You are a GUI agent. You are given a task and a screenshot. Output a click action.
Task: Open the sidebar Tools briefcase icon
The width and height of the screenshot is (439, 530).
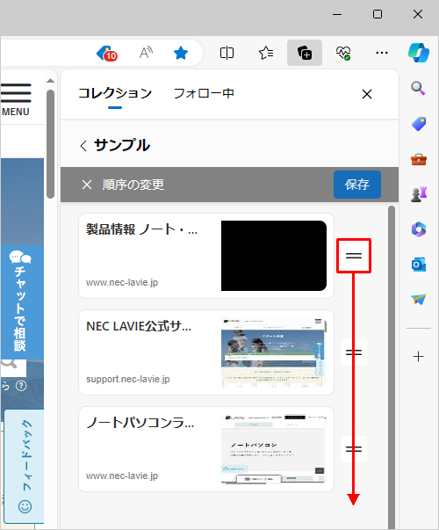tap(419, 159)
